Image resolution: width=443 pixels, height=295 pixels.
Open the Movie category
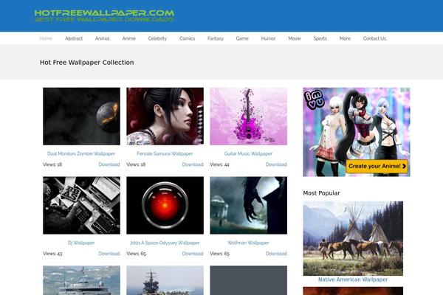point(295,38)
